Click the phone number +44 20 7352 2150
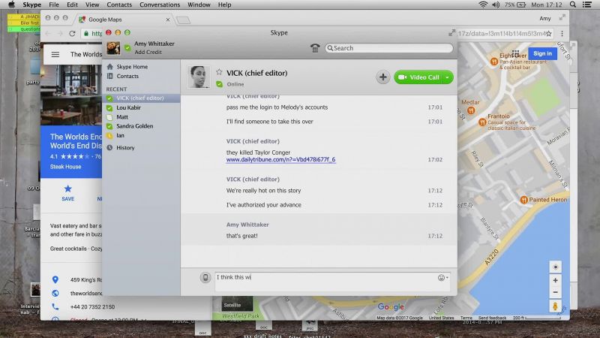 [92, 307]
